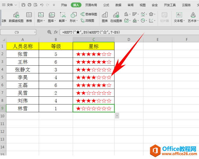Viewport: 199px width, 159px height.
Task: Switch to the 视图 tab
Action: (x=142, y=5)
